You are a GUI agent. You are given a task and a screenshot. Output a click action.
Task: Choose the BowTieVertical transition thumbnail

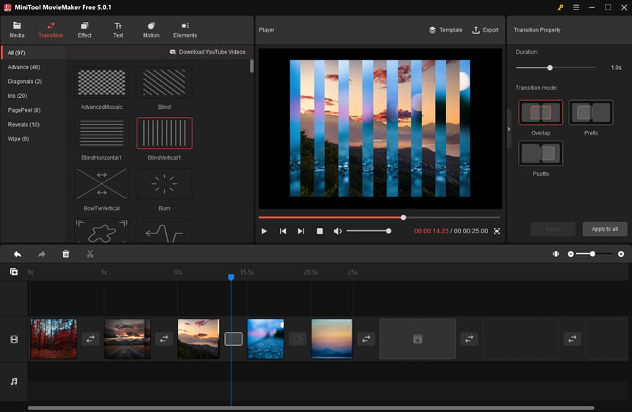click(102, 184)
